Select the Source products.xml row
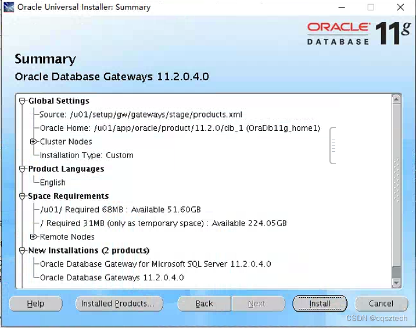Image resolution: width=416 pixels, height=328 pixels. 141,115
